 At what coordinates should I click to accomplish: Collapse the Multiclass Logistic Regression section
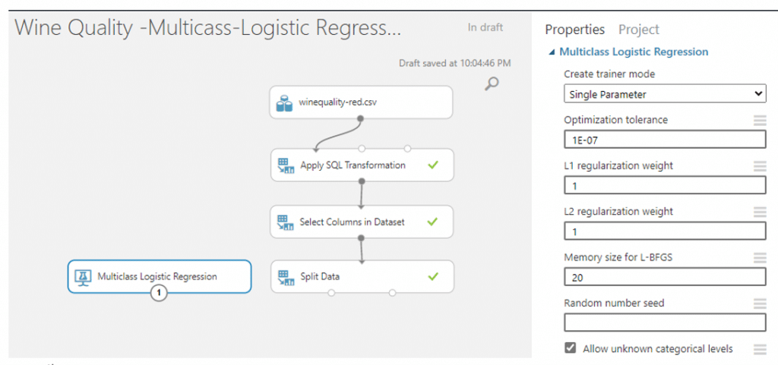pyautogui.click(x=552, y=52)
